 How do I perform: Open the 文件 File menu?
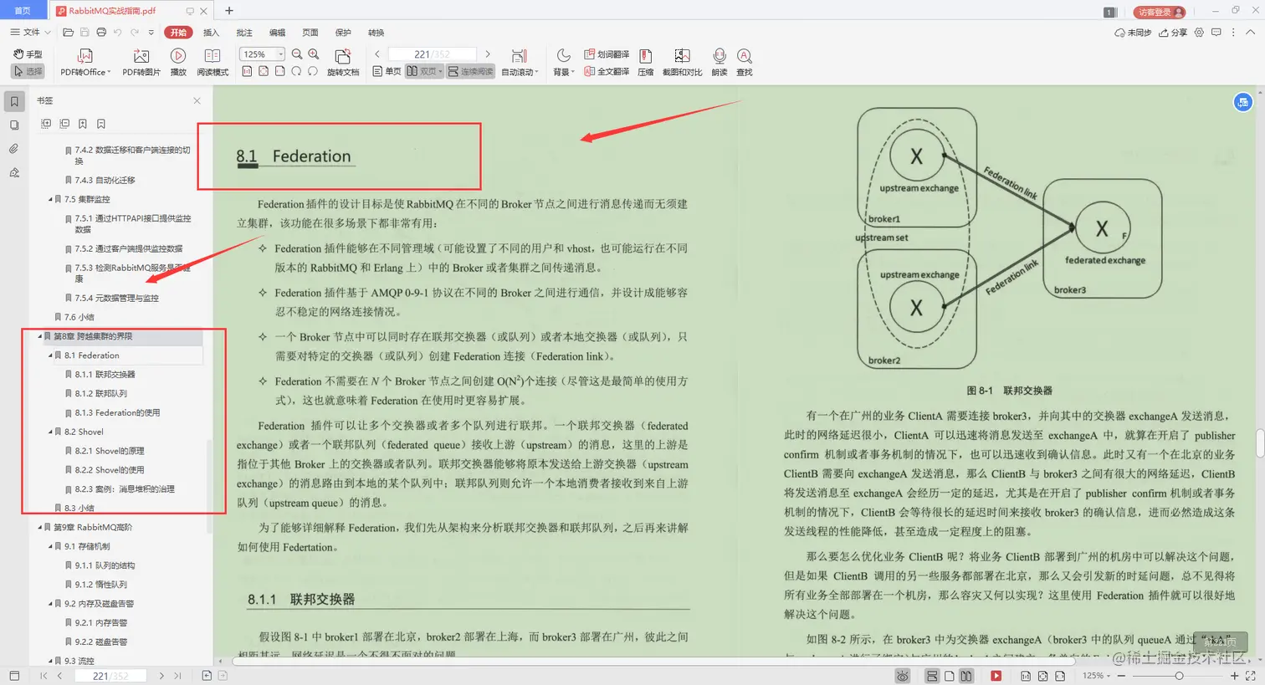click(x=27, y=33)
